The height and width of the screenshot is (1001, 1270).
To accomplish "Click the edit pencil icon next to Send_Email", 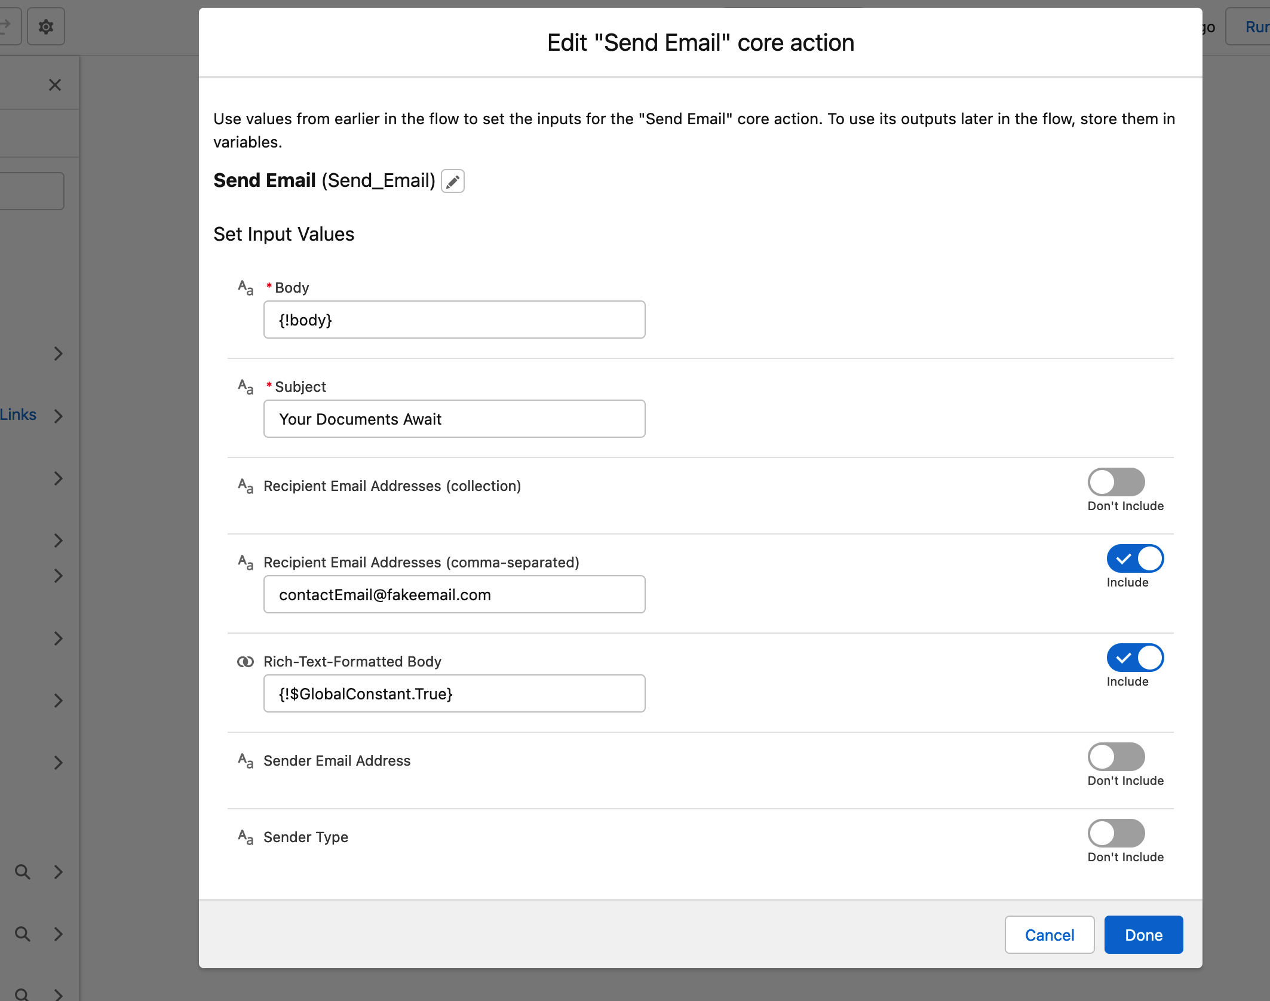I will pyautogui.click(x=452, y=180).
